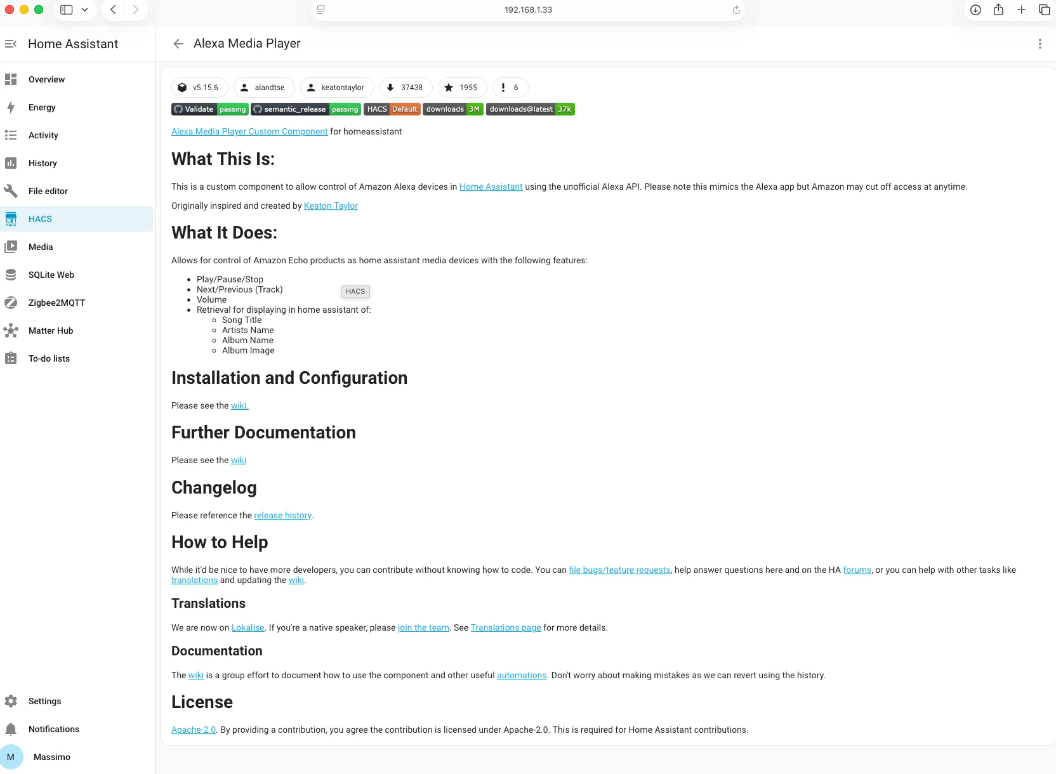Open the History chart icon
The image size is (1056, 774).
11,163
